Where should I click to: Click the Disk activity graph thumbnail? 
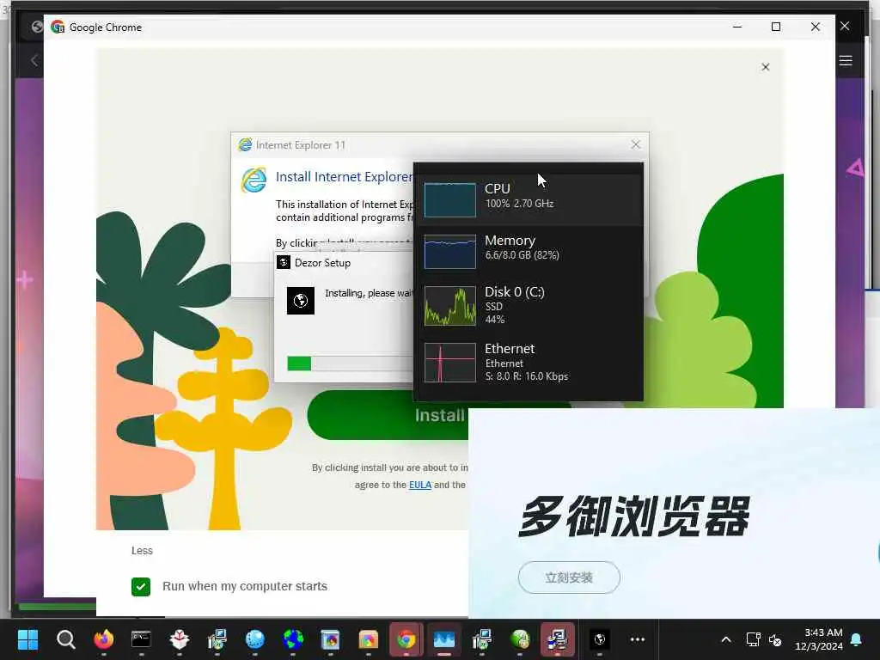(x=450, y=305)
